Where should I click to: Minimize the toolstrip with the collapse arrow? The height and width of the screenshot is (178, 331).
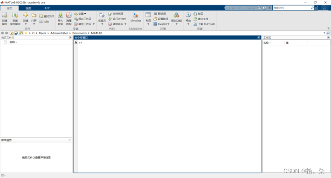tap(329, 28)
